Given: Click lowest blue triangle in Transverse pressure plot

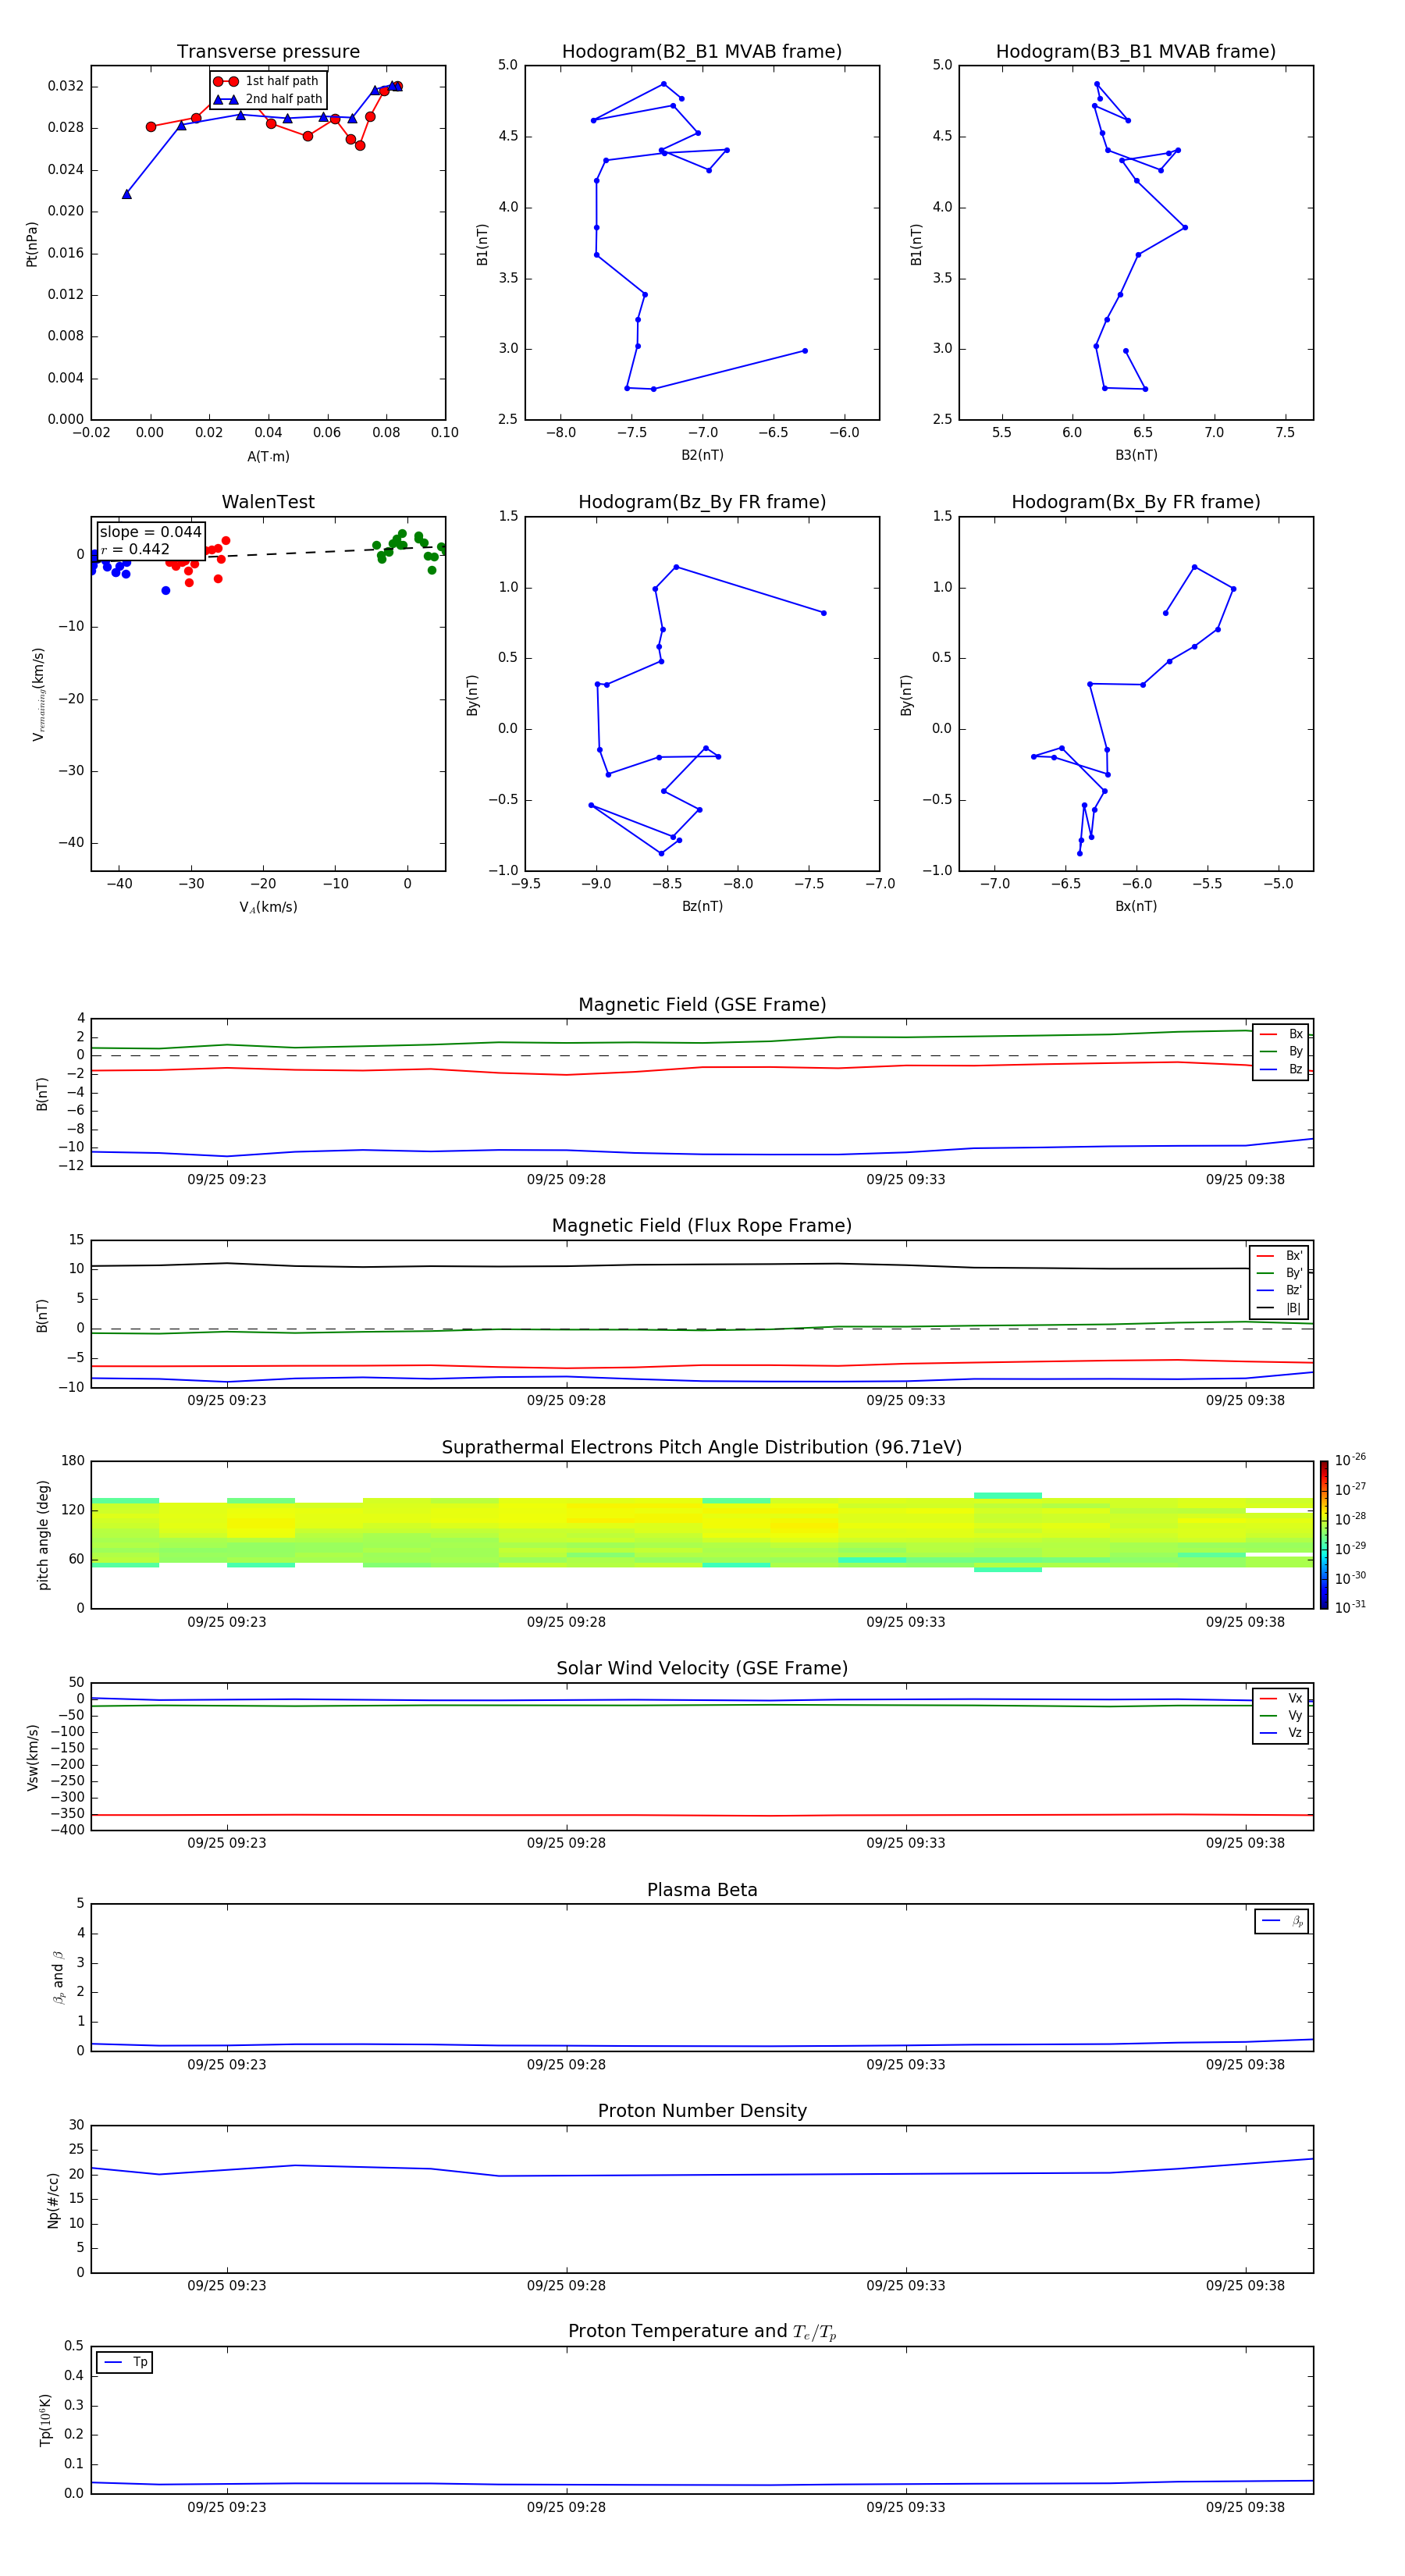Looking at the screenshot, I should pos(127,194).
